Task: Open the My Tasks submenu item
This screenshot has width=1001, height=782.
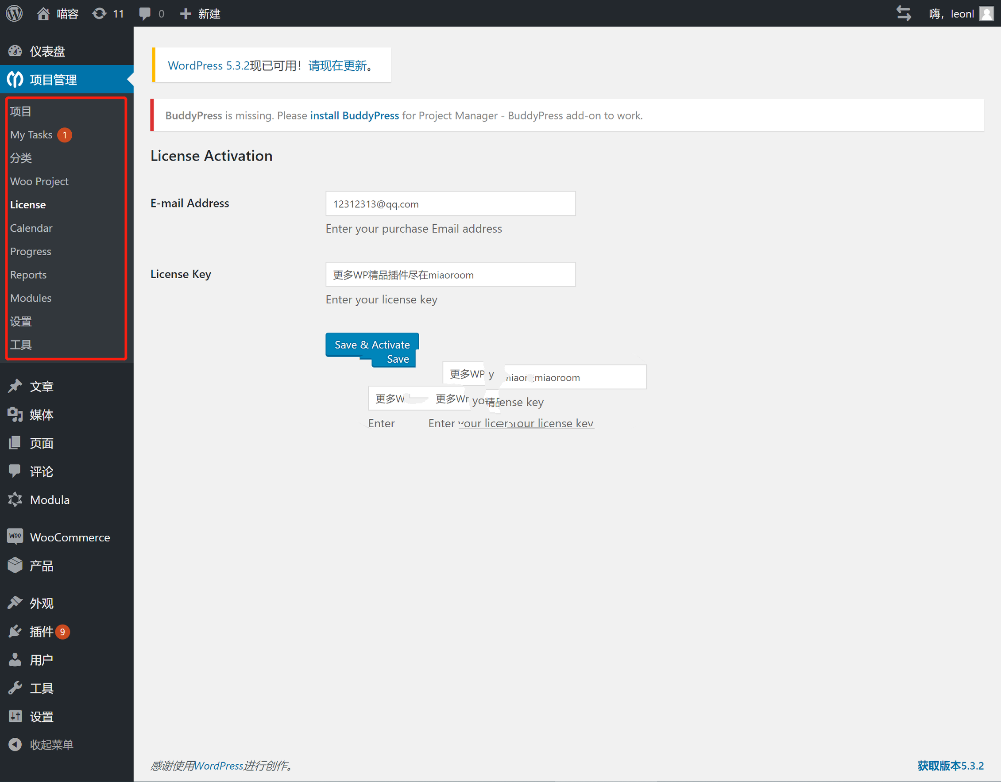Action: (x=31, y=134)
